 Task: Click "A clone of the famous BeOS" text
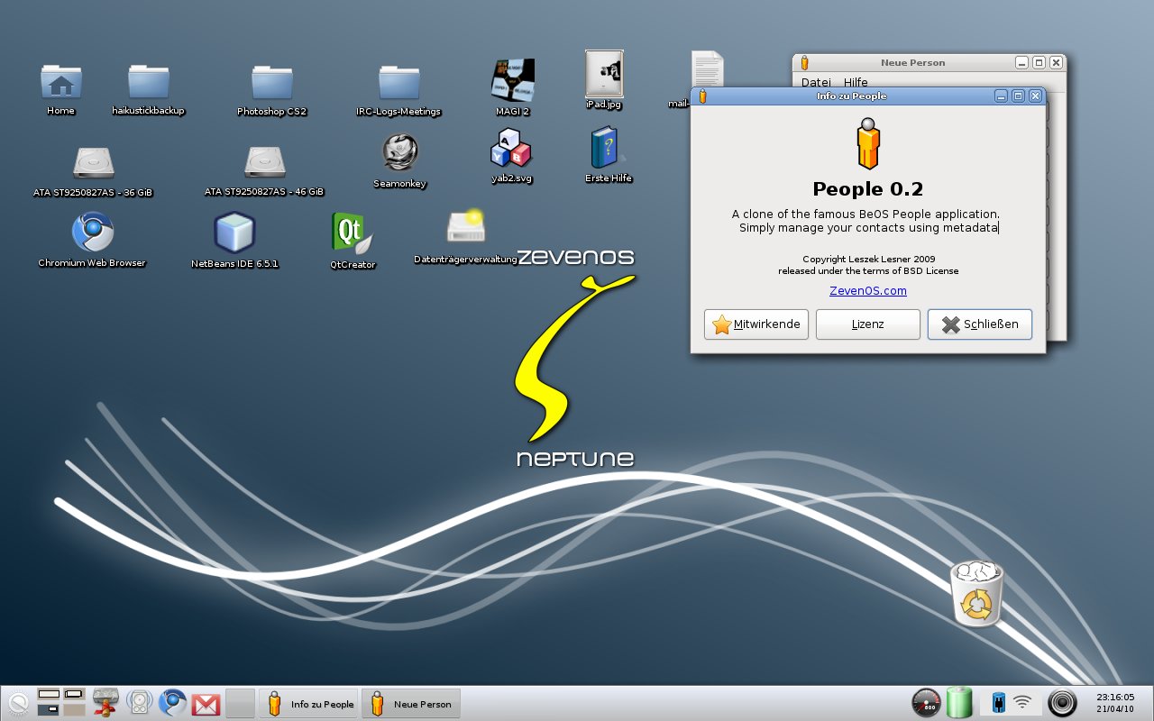pos(808,214)
